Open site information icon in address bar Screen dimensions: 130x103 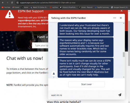pyautogui.click(x=17, y=3)
